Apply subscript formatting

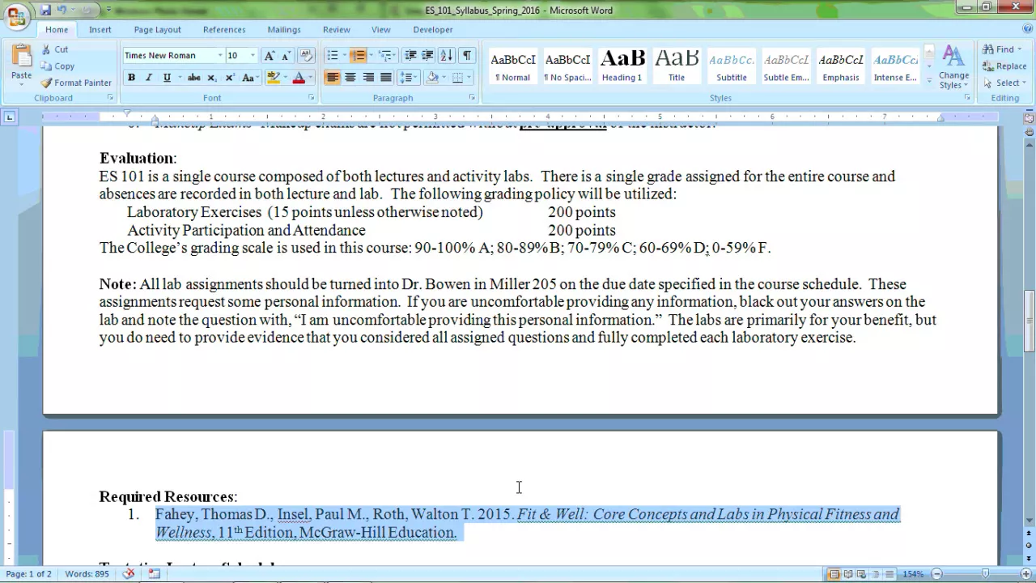click(x=211, y=78)
